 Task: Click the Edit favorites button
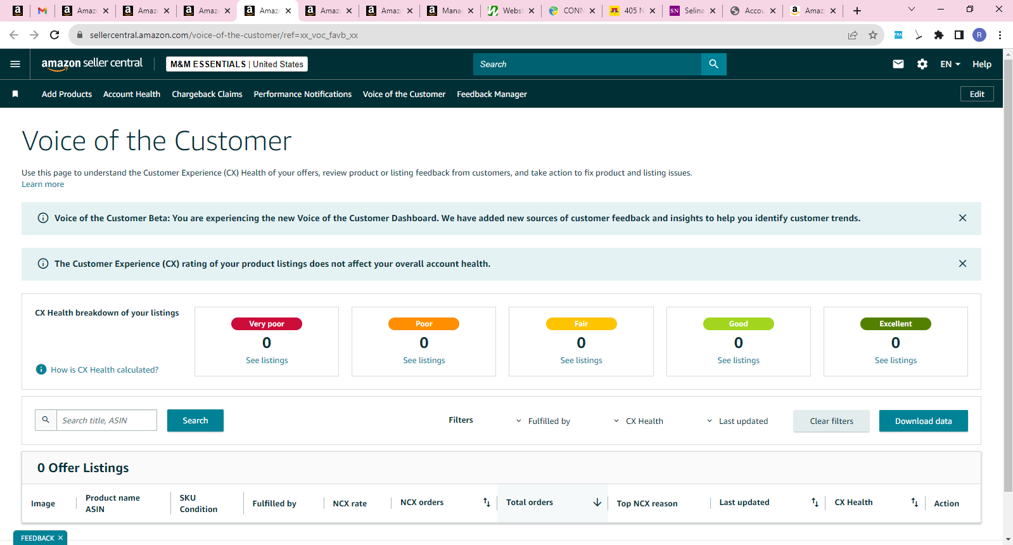coord(977,94)
